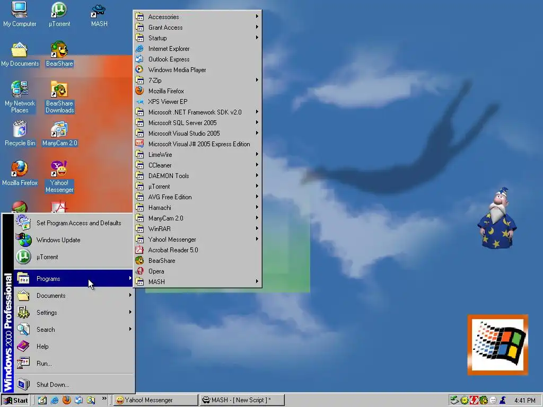This screenshot has height=407, width=543.
Task: Expand Search submenu in Start menu
Action: tap(73, 330)
